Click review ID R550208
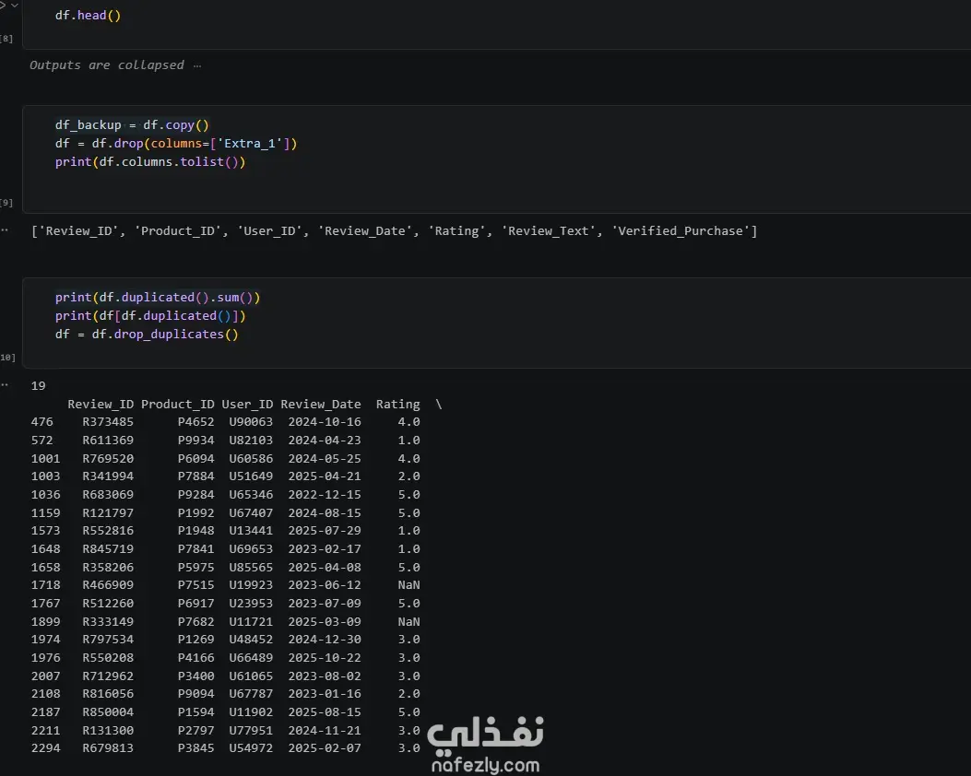971x776 pixels. [x=108, y=658]
